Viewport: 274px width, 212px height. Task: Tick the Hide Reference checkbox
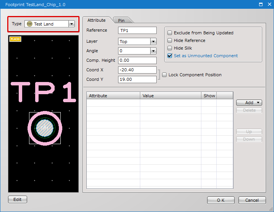pos(170,40)
